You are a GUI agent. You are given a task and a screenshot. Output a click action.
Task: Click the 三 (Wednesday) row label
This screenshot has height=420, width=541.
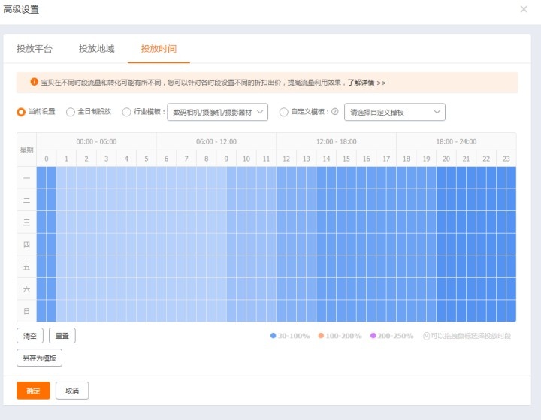tap(26, 222)
